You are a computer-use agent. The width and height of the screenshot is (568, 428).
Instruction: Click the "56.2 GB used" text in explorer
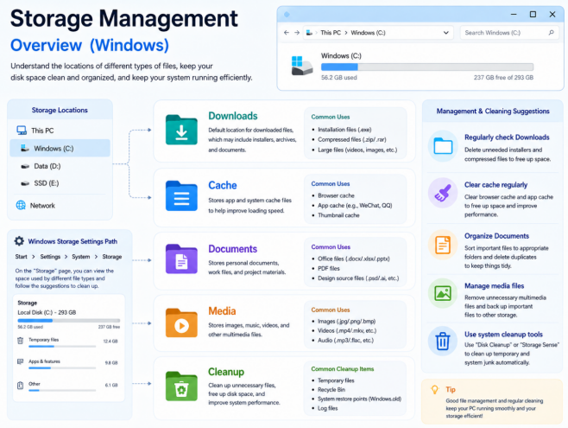coord(339,77)
